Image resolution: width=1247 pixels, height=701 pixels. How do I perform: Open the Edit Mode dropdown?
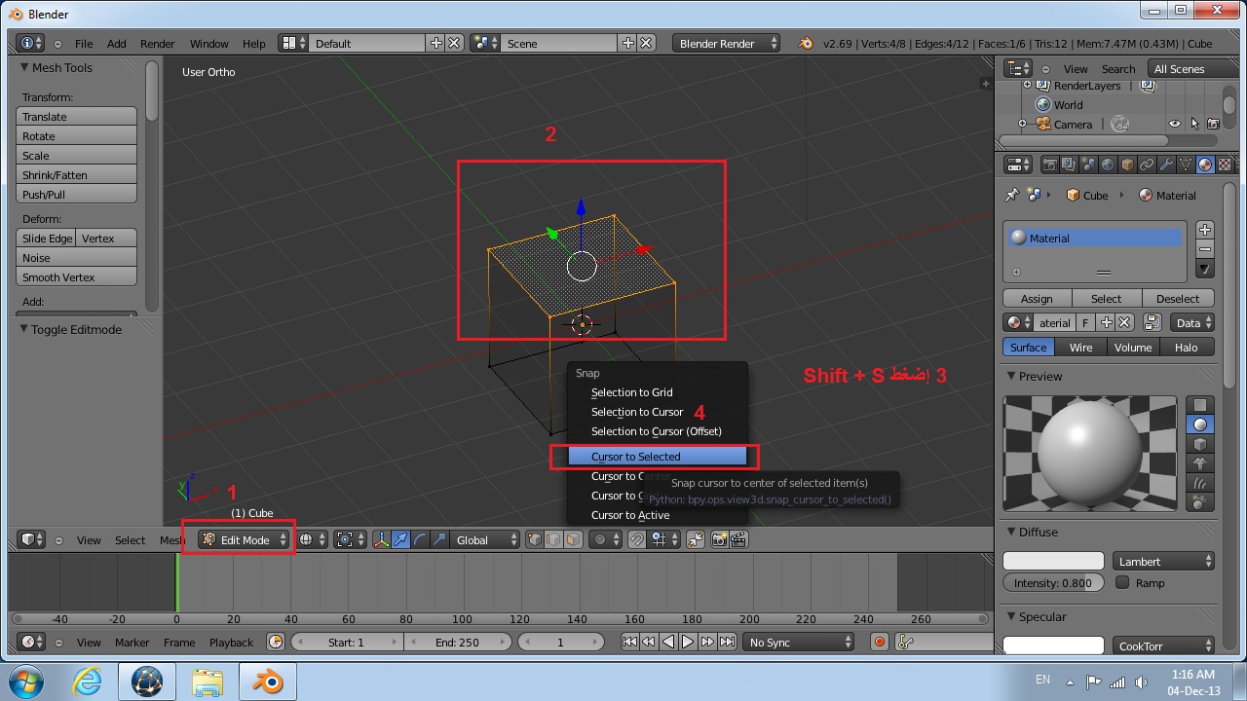[246, 539]
